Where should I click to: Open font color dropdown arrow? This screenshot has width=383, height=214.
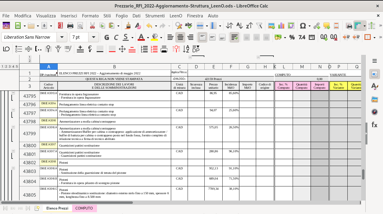148,37
